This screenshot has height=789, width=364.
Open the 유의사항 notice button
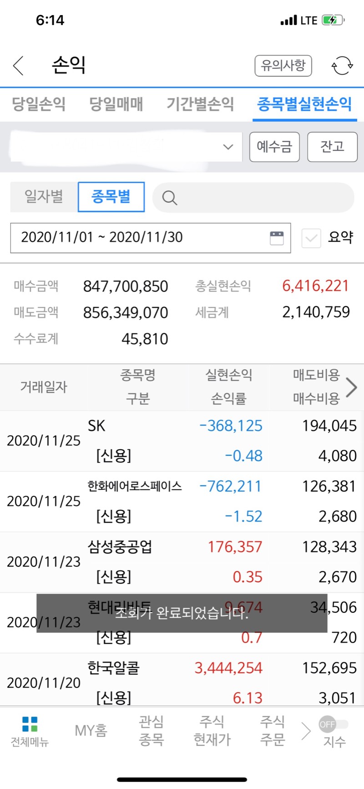pyautogui.click(x=283, y=66)
